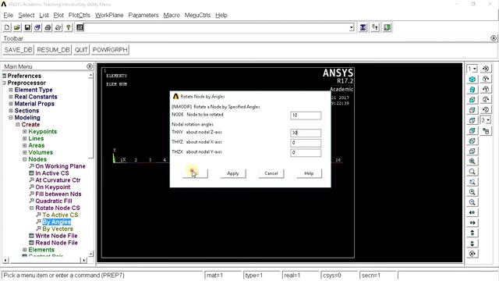Click the Pan Model Down arrow icon

point(472,244)
